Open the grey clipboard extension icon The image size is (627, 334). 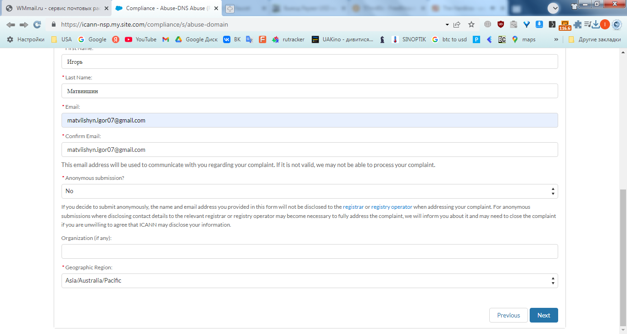pyautogui.click(x=514, y=24)
